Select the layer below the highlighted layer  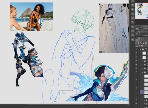(x=146, y=96)
